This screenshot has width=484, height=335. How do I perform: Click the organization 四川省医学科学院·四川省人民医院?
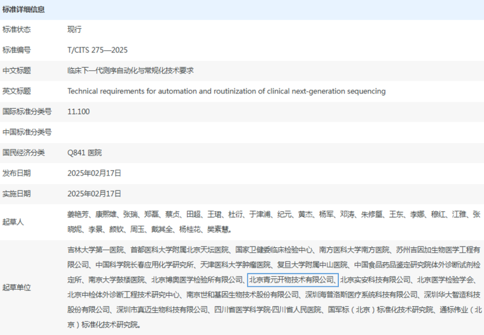point(268,310)
